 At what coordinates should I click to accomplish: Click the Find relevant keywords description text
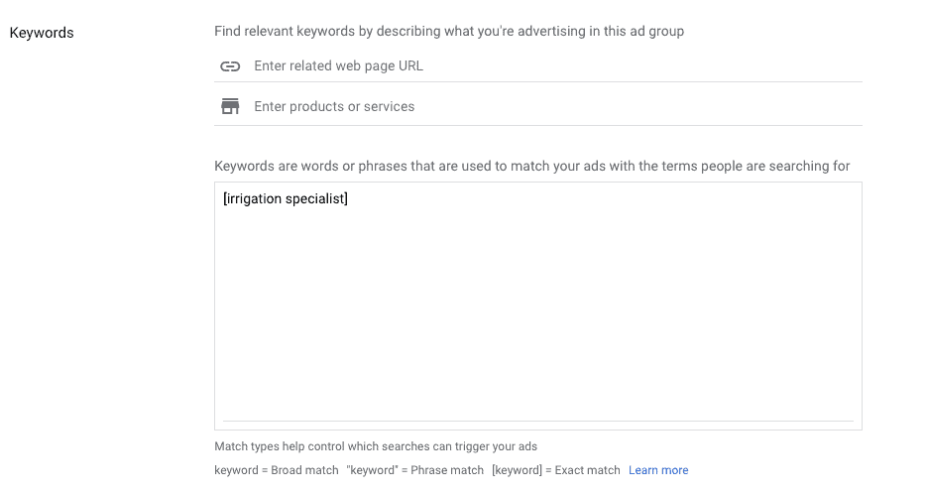point(449,32)
